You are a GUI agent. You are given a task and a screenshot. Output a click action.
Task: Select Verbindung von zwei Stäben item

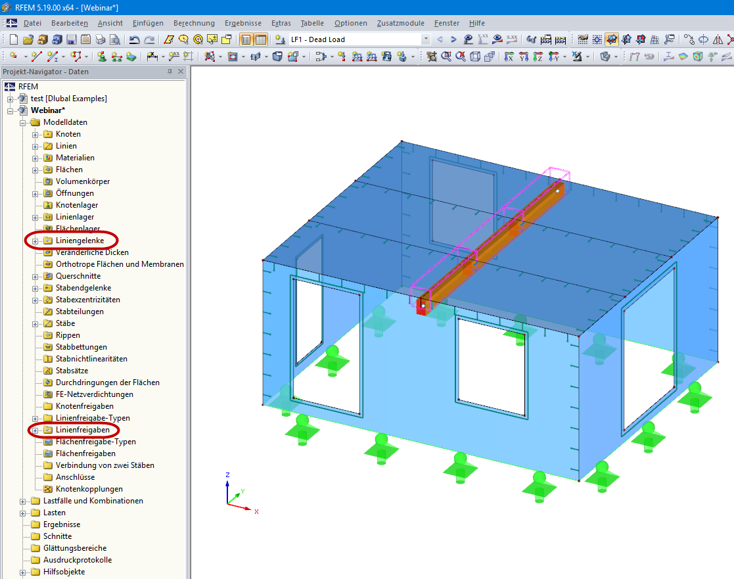(x=105, y=465)
